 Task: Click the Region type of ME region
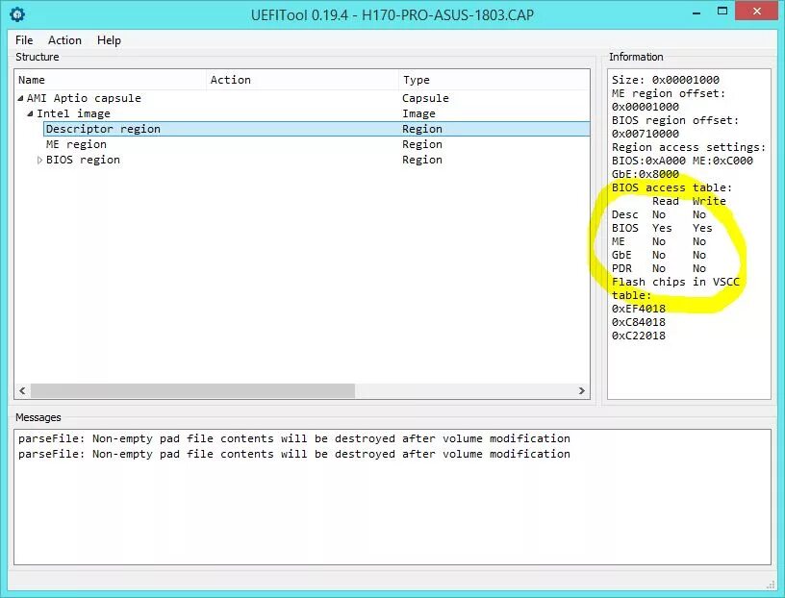(x=422, y=144)
